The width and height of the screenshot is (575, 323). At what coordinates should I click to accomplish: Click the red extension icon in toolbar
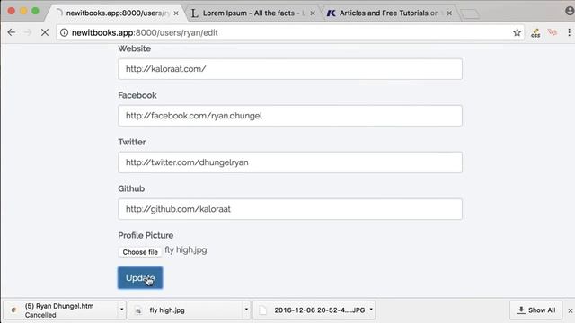coord(553,32)
